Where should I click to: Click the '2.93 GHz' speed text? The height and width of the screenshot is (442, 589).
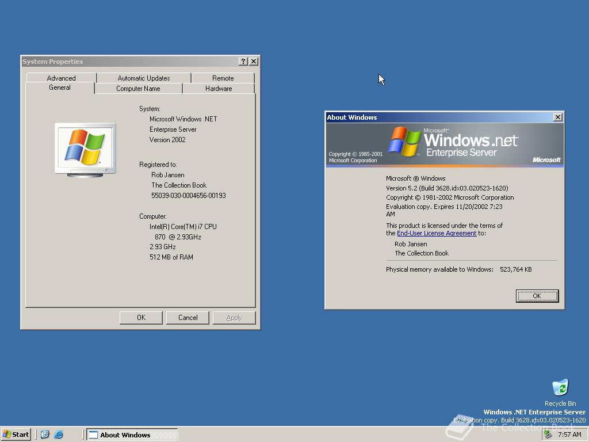pyautogui.click(x=163, y=247)
